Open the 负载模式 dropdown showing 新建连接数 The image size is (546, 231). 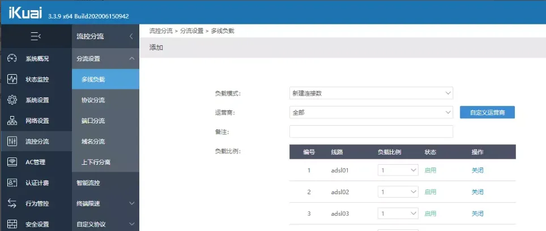pyautogui.click(x=371, y=93)
